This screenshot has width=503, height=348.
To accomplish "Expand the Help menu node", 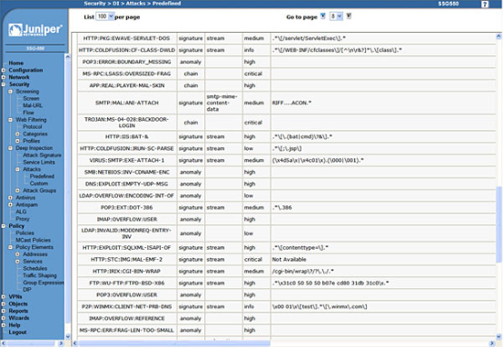I will pyautogui.click(x=4, y=325).
